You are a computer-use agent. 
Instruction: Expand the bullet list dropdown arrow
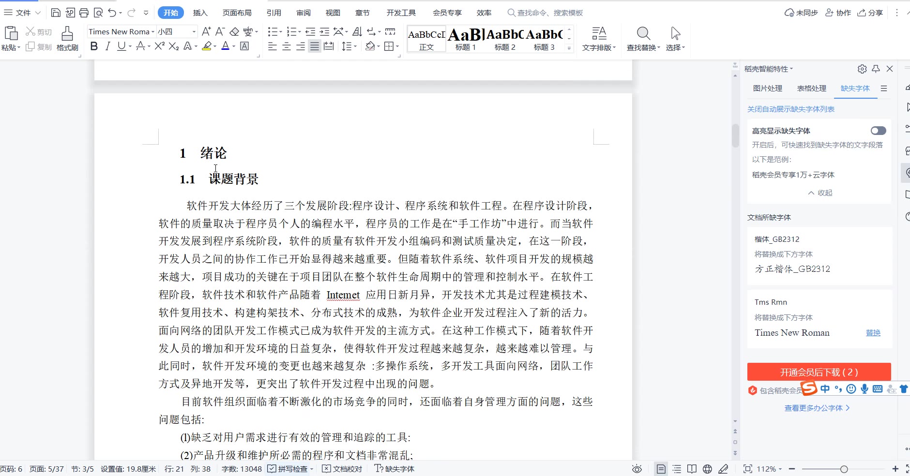tap(281, 32)
